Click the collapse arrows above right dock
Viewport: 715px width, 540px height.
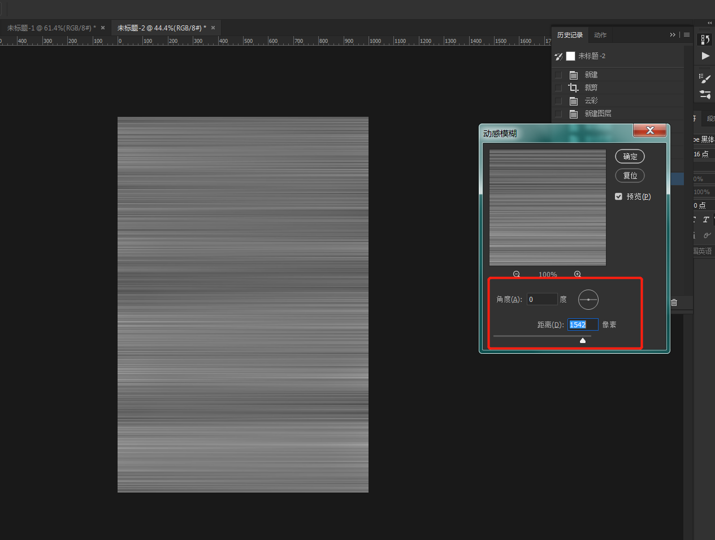[x=710, y=23]
